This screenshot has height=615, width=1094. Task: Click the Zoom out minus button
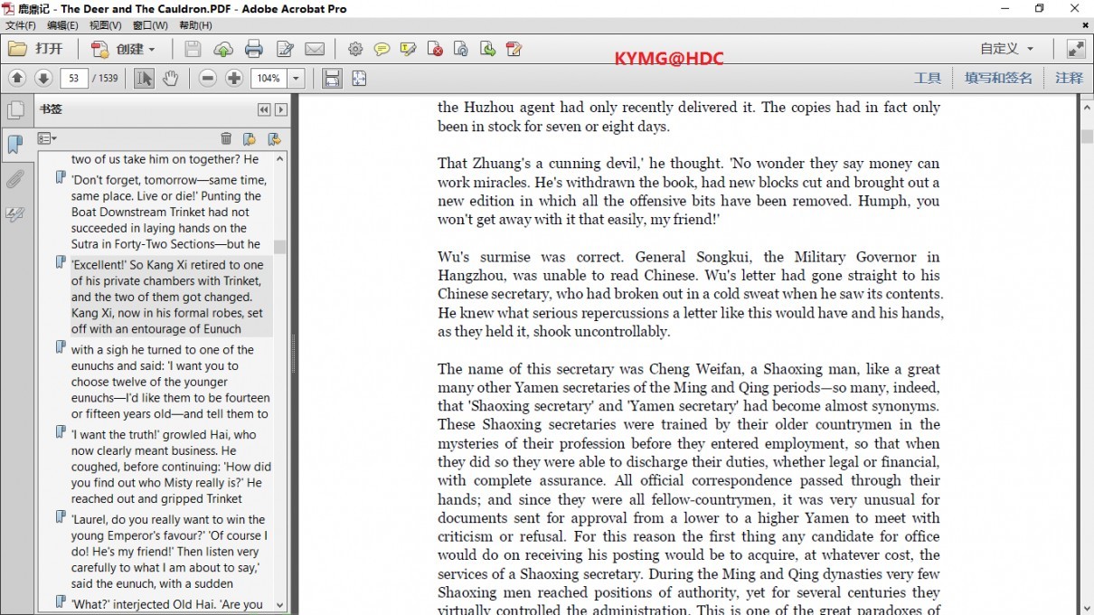click(x=208, y=79)
